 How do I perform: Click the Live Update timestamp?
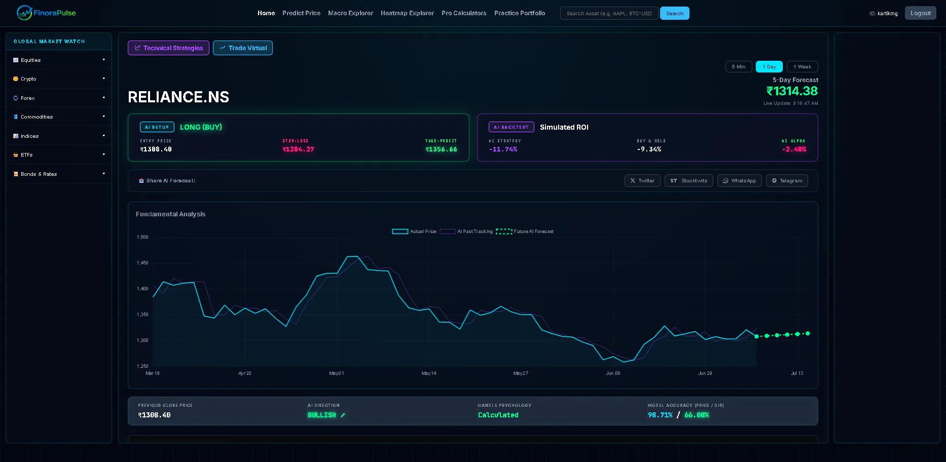pos(790,103)
